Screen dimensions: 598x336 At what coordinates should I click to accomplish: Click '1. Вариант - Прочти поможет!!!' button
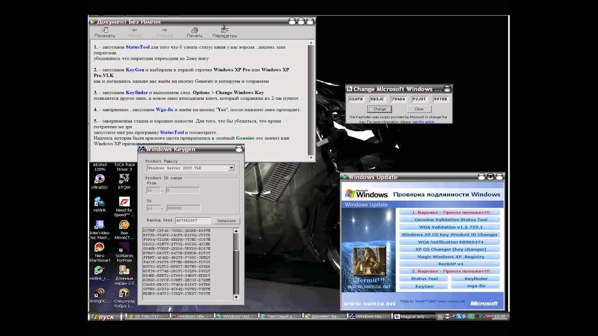pyautogui.click(x=450, y=212)
